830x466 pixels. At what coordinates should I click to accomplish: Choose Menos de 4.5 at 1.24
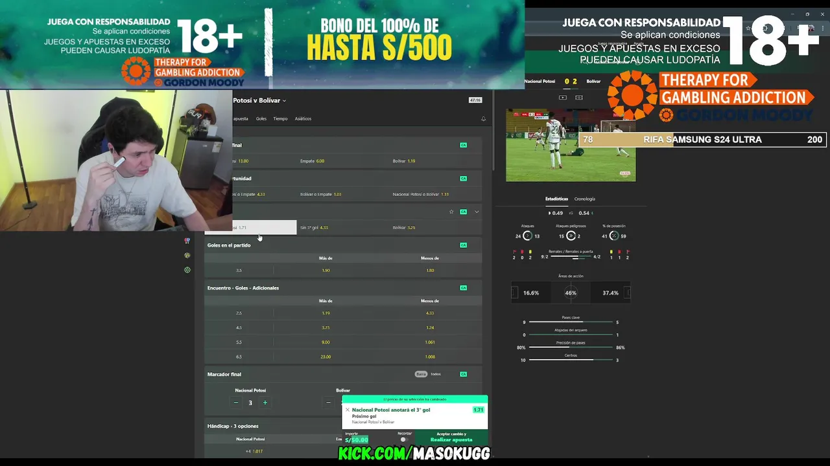[x=430, y=327]
